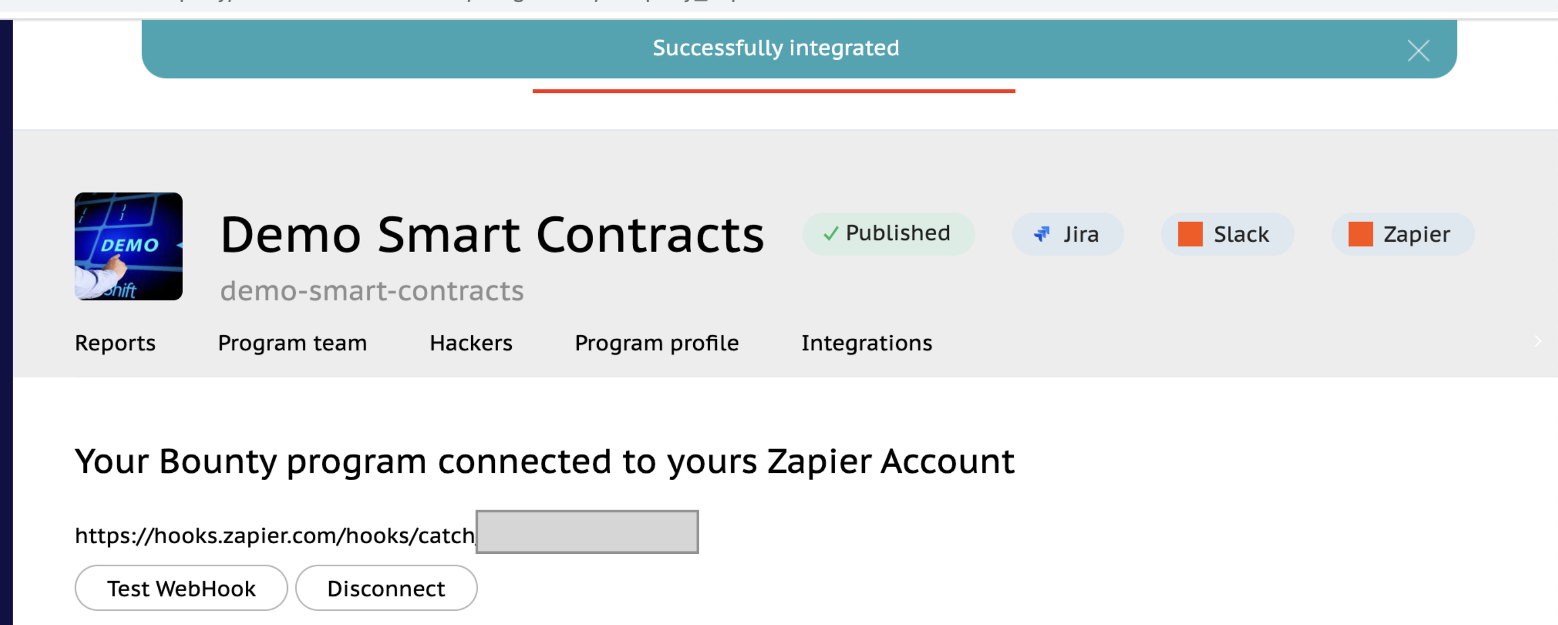Viewport: 1558px width, 625px height.
Task: Click the orange Slack integration icon
Action: 1190,234
